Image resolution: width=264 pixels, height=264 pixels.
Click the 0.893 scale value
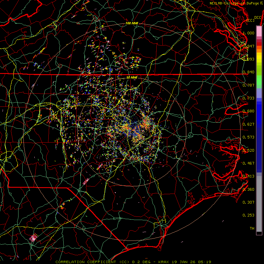click(248, 59)
